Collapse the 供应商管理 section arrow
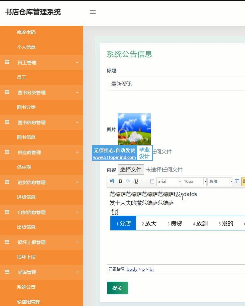This screenshot has width=245, height=306. (x=77, y=152)
